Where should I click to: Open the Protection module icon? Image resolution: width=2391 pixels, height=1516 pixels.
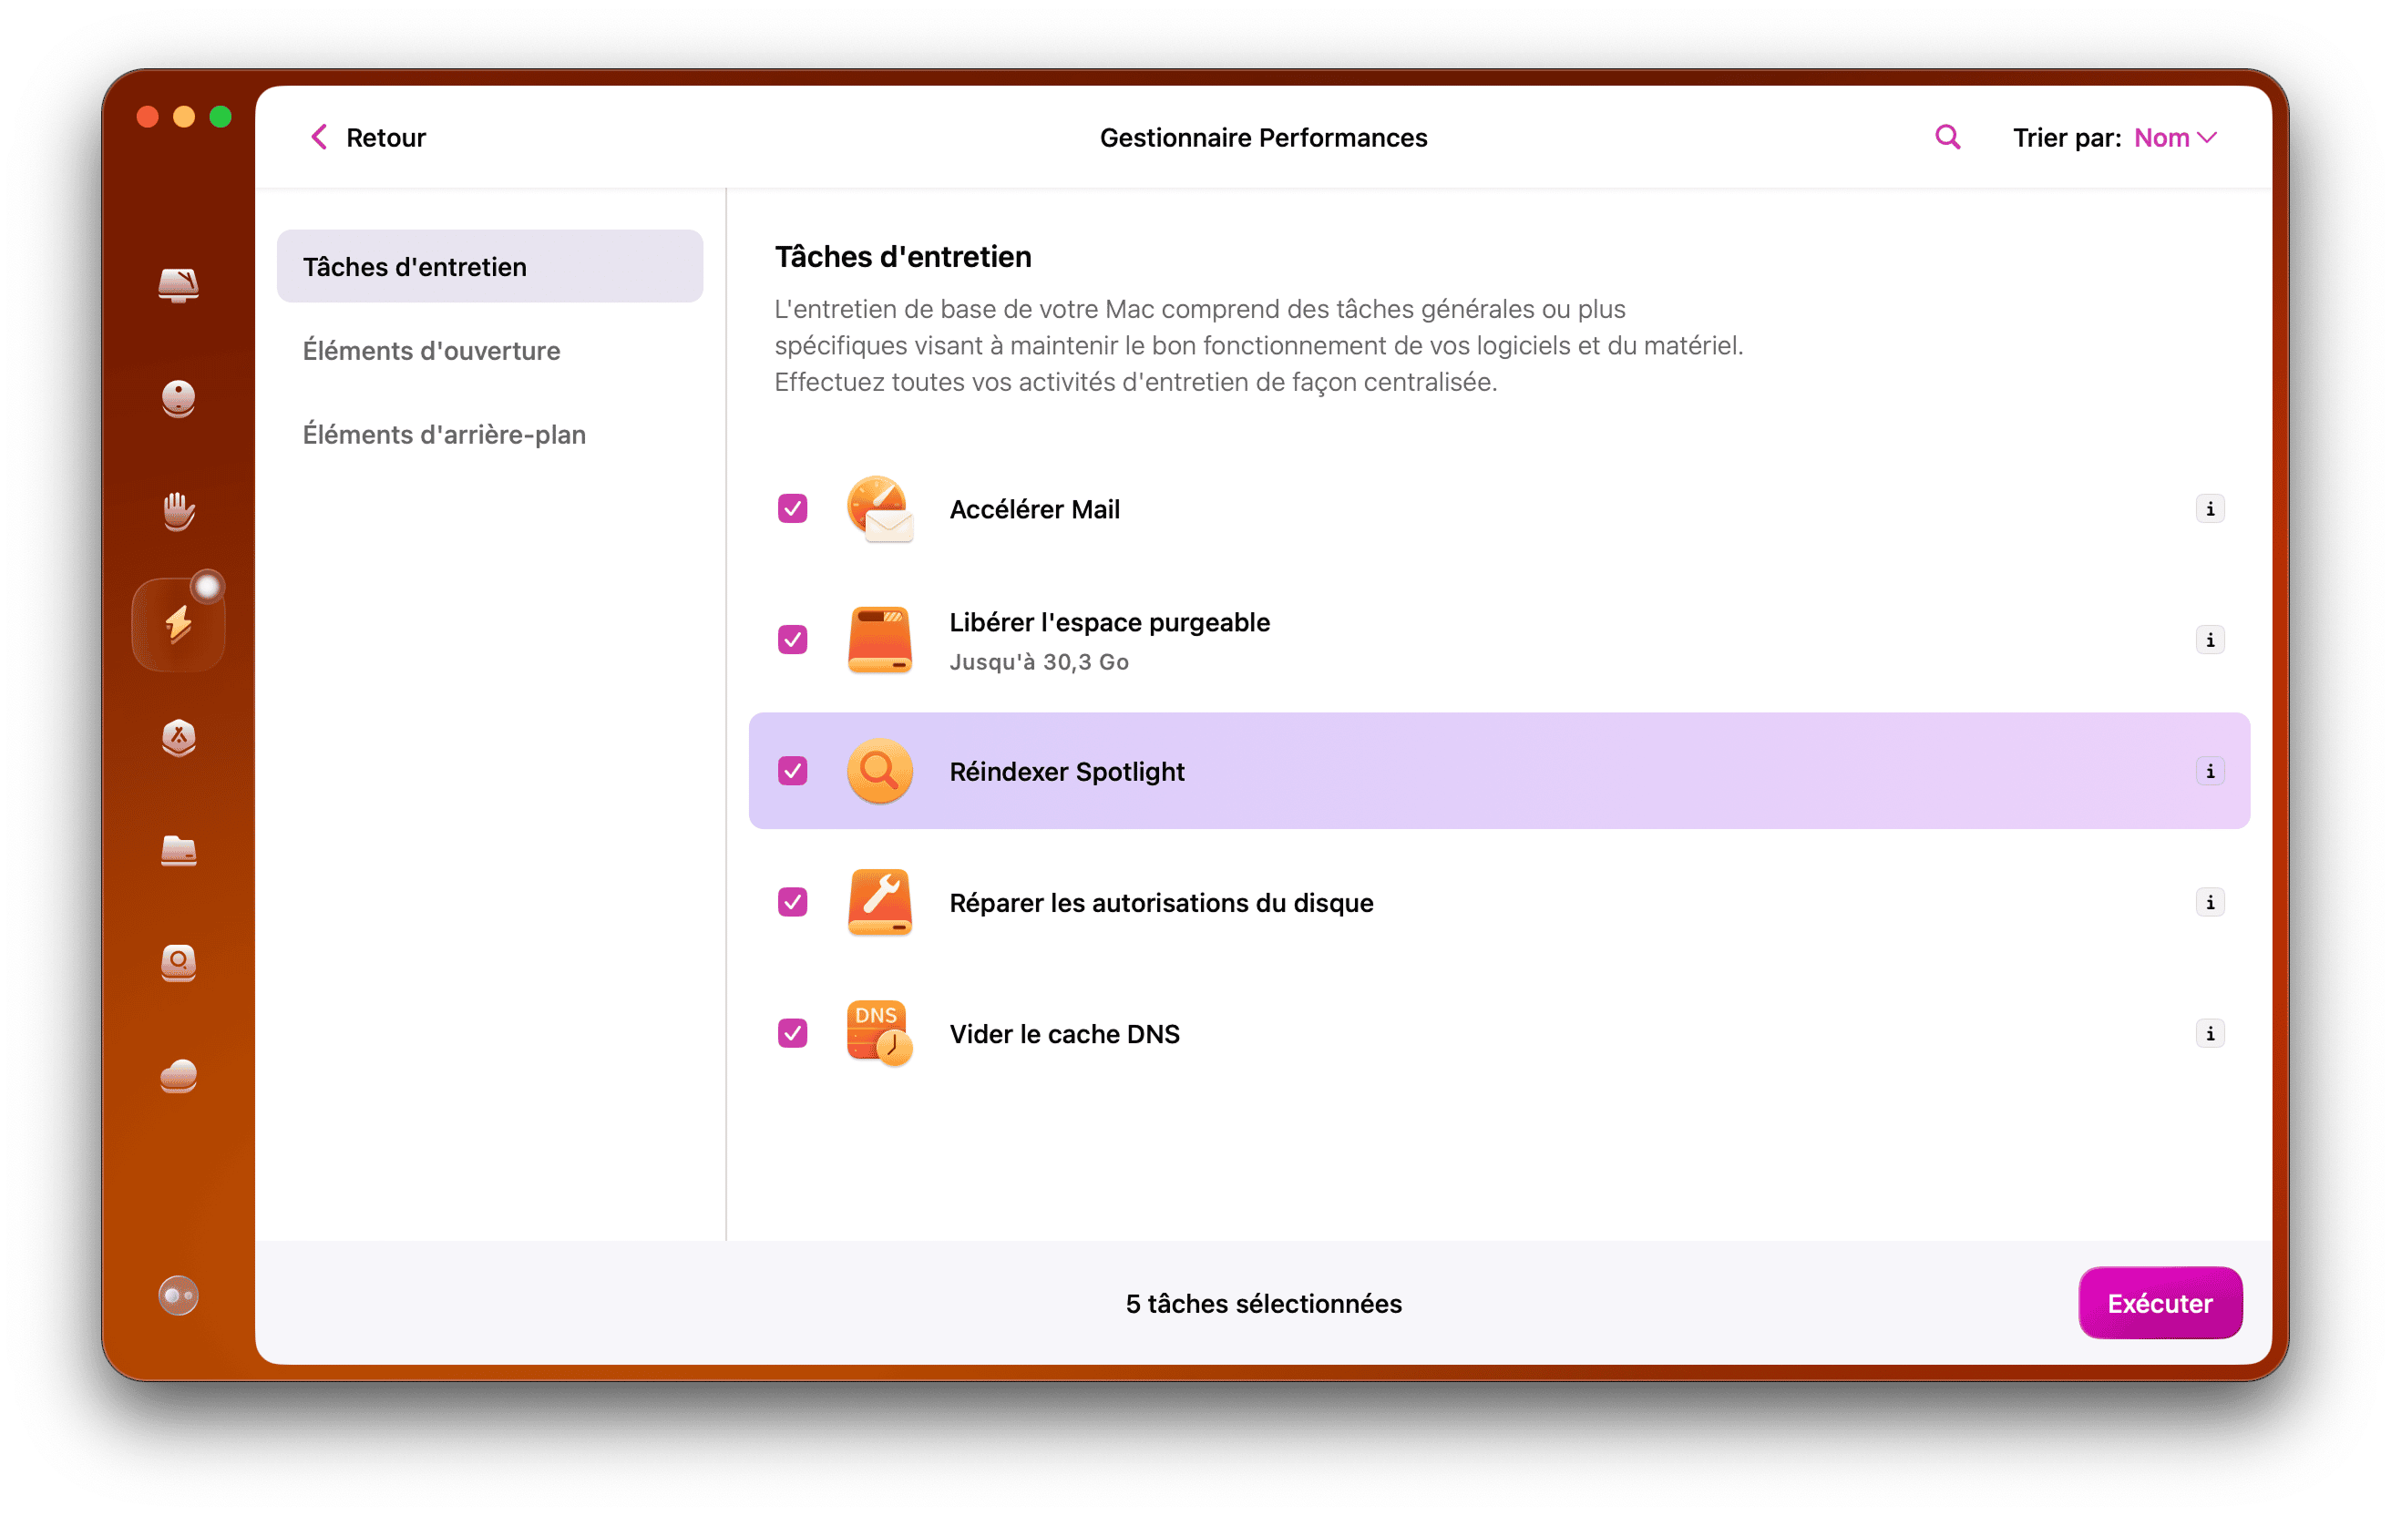179,738
